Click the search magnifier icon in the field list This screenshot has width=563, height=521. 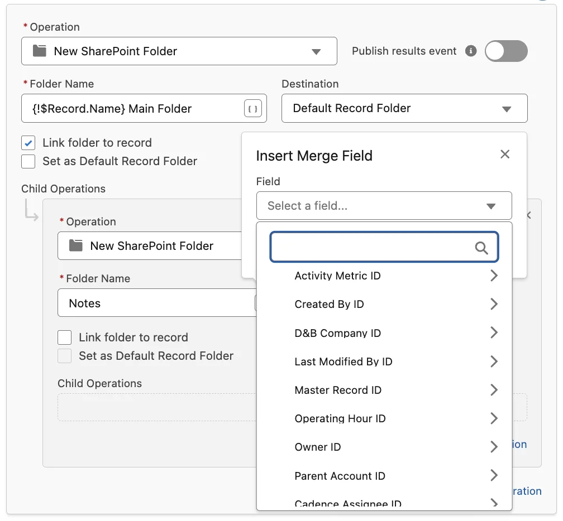481,248
